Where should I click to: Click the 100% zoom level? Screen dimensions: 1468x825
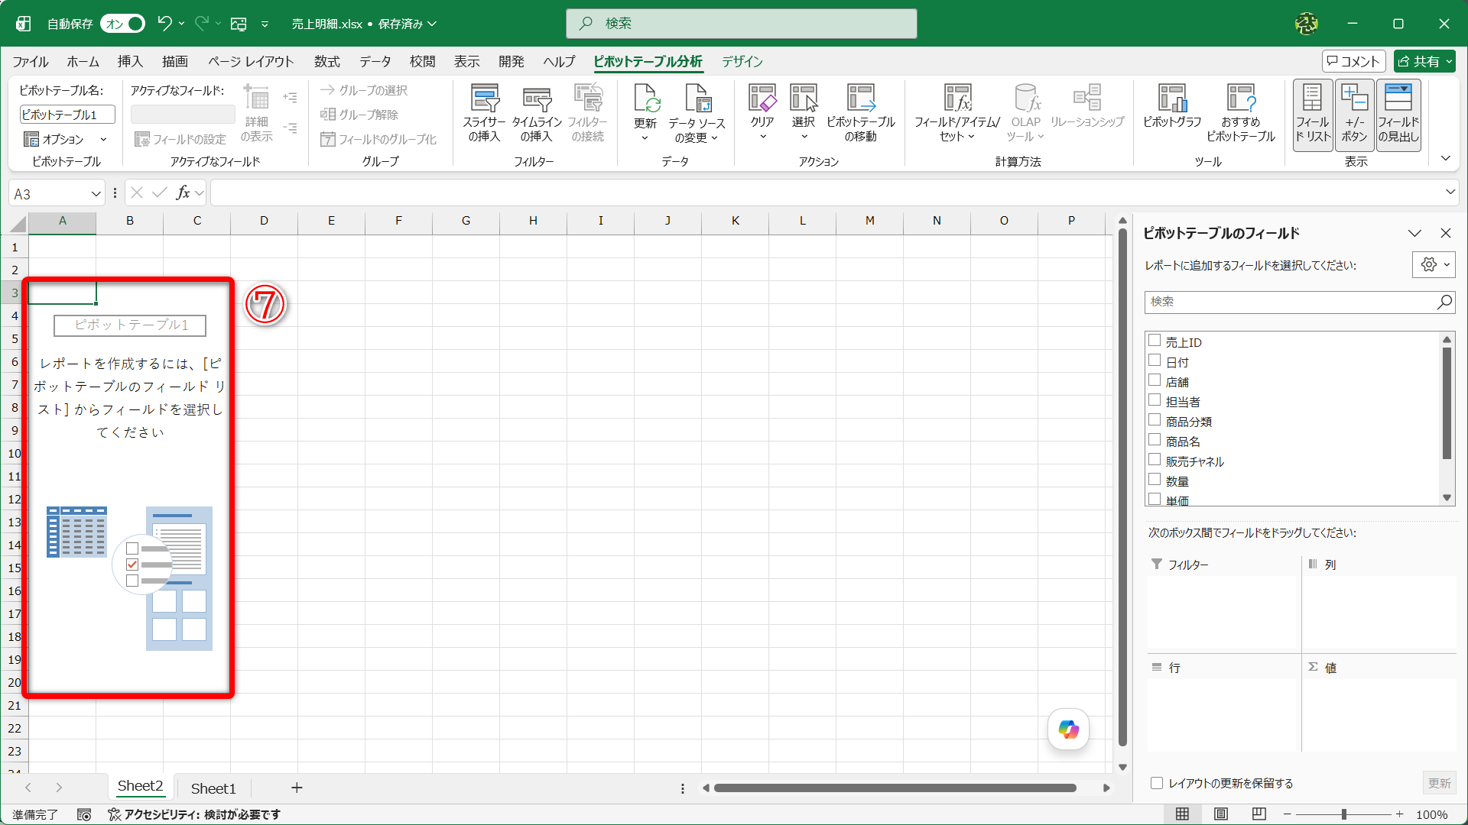pos(1432,814)
